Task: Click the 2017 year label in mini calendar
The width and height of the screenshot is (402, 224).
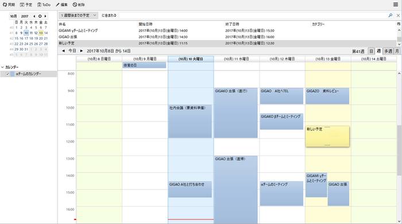Action: (x=25, y=16)
